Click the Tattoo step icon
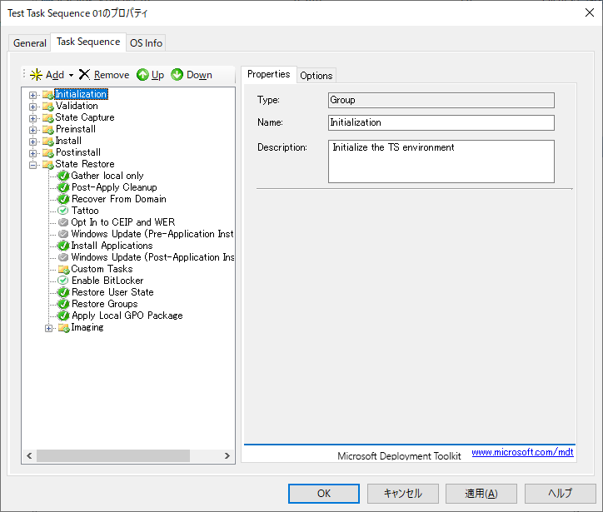Image resolution: width=603 pixels, height=512 pixels. [63, 211]
